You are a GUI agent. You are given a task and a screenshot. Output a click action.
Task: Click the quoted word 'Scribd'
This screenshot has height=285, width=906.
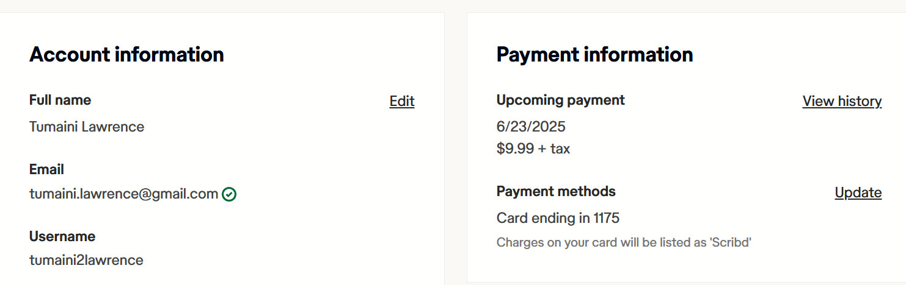point(732,242)
